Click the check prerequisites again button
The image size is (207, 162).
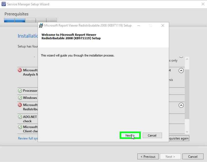point(179,138)
